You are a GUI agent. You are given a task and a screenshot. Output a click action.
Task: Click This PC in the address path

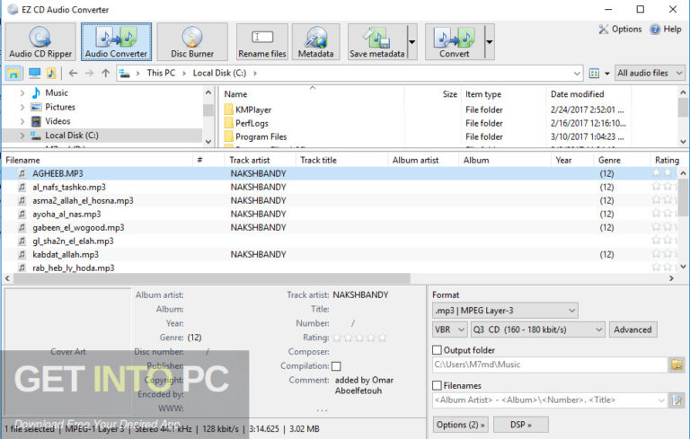[x=161, y=73]
